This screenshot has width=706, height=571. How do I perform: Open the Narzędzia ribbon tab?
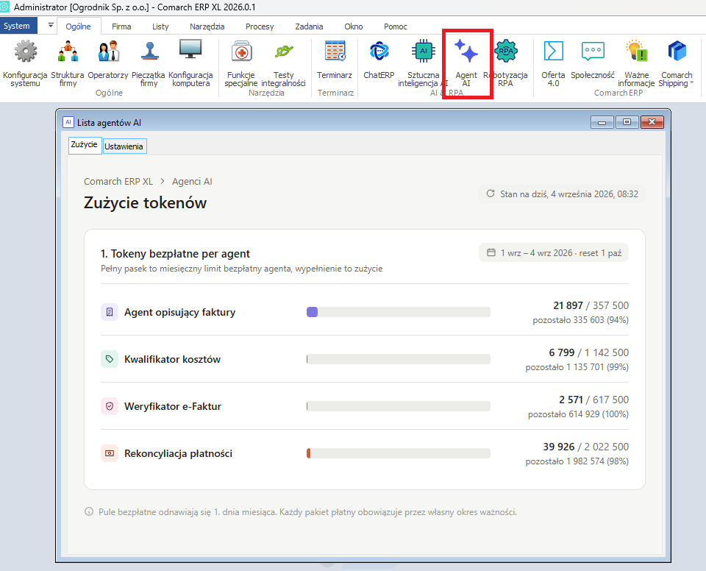207,26
